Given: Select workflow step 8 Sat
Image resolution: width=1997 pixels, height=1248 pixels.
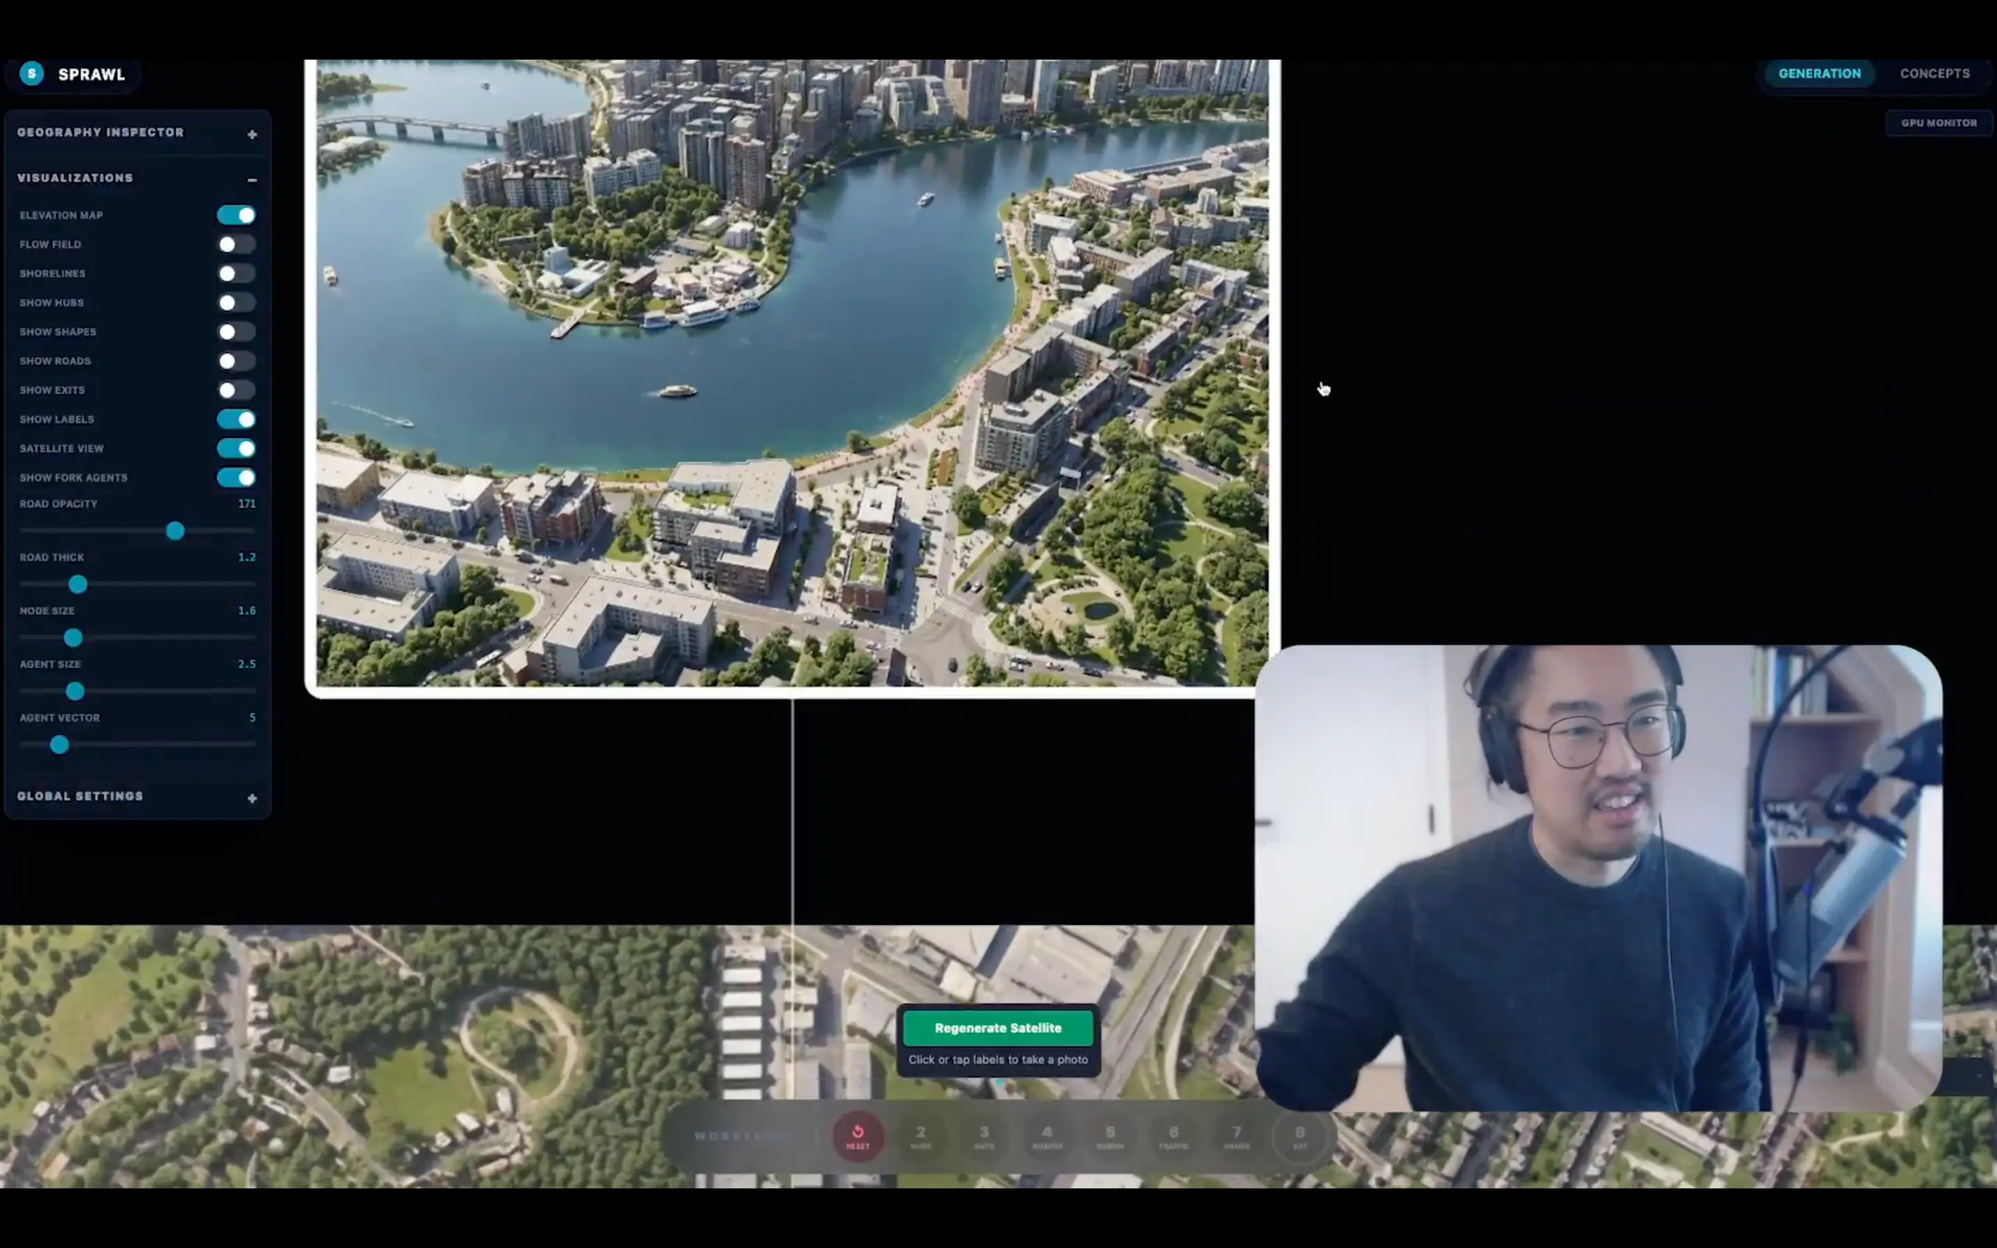Looking at the screenshot, I should (x=1299, y=1136).
